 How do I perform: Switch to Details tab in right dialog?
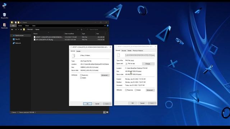tap(129, 51)
